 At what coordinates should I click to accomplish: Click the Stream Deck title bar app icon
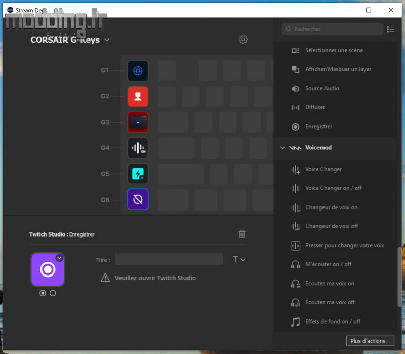(x=10, y=10)
